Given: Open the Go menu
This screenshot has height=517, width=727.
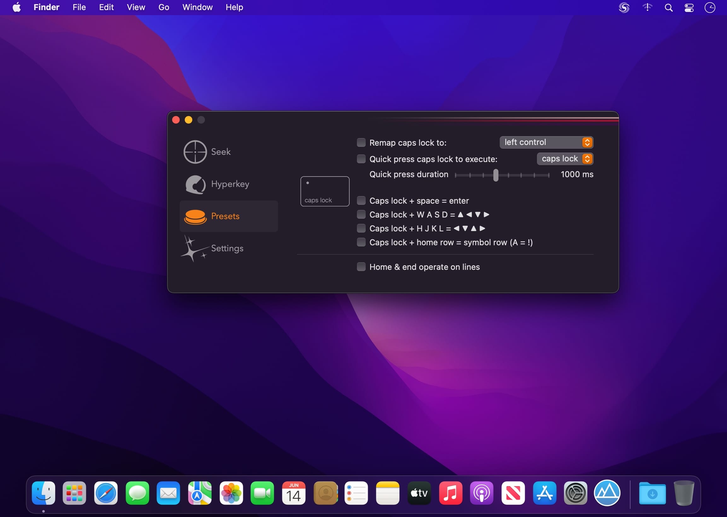Looking at the screenshot, I should (x=164, y=7).
